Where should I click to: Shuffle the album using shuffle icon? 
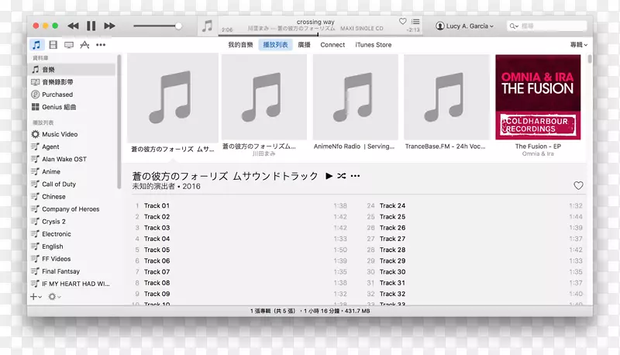342,176
